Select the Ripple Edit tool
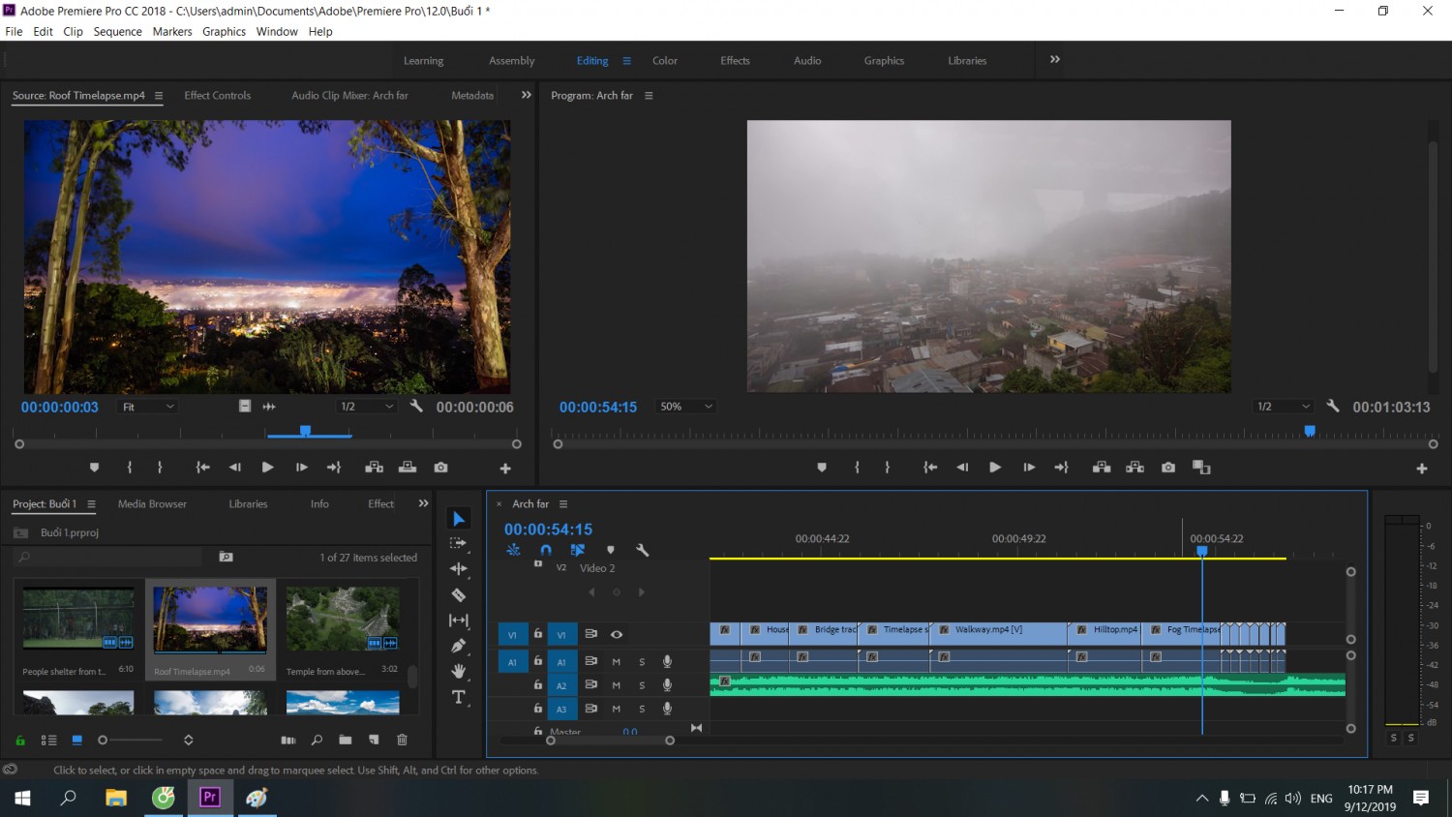The height and width of the screenshot is (817, 1452). click(459, 569)
